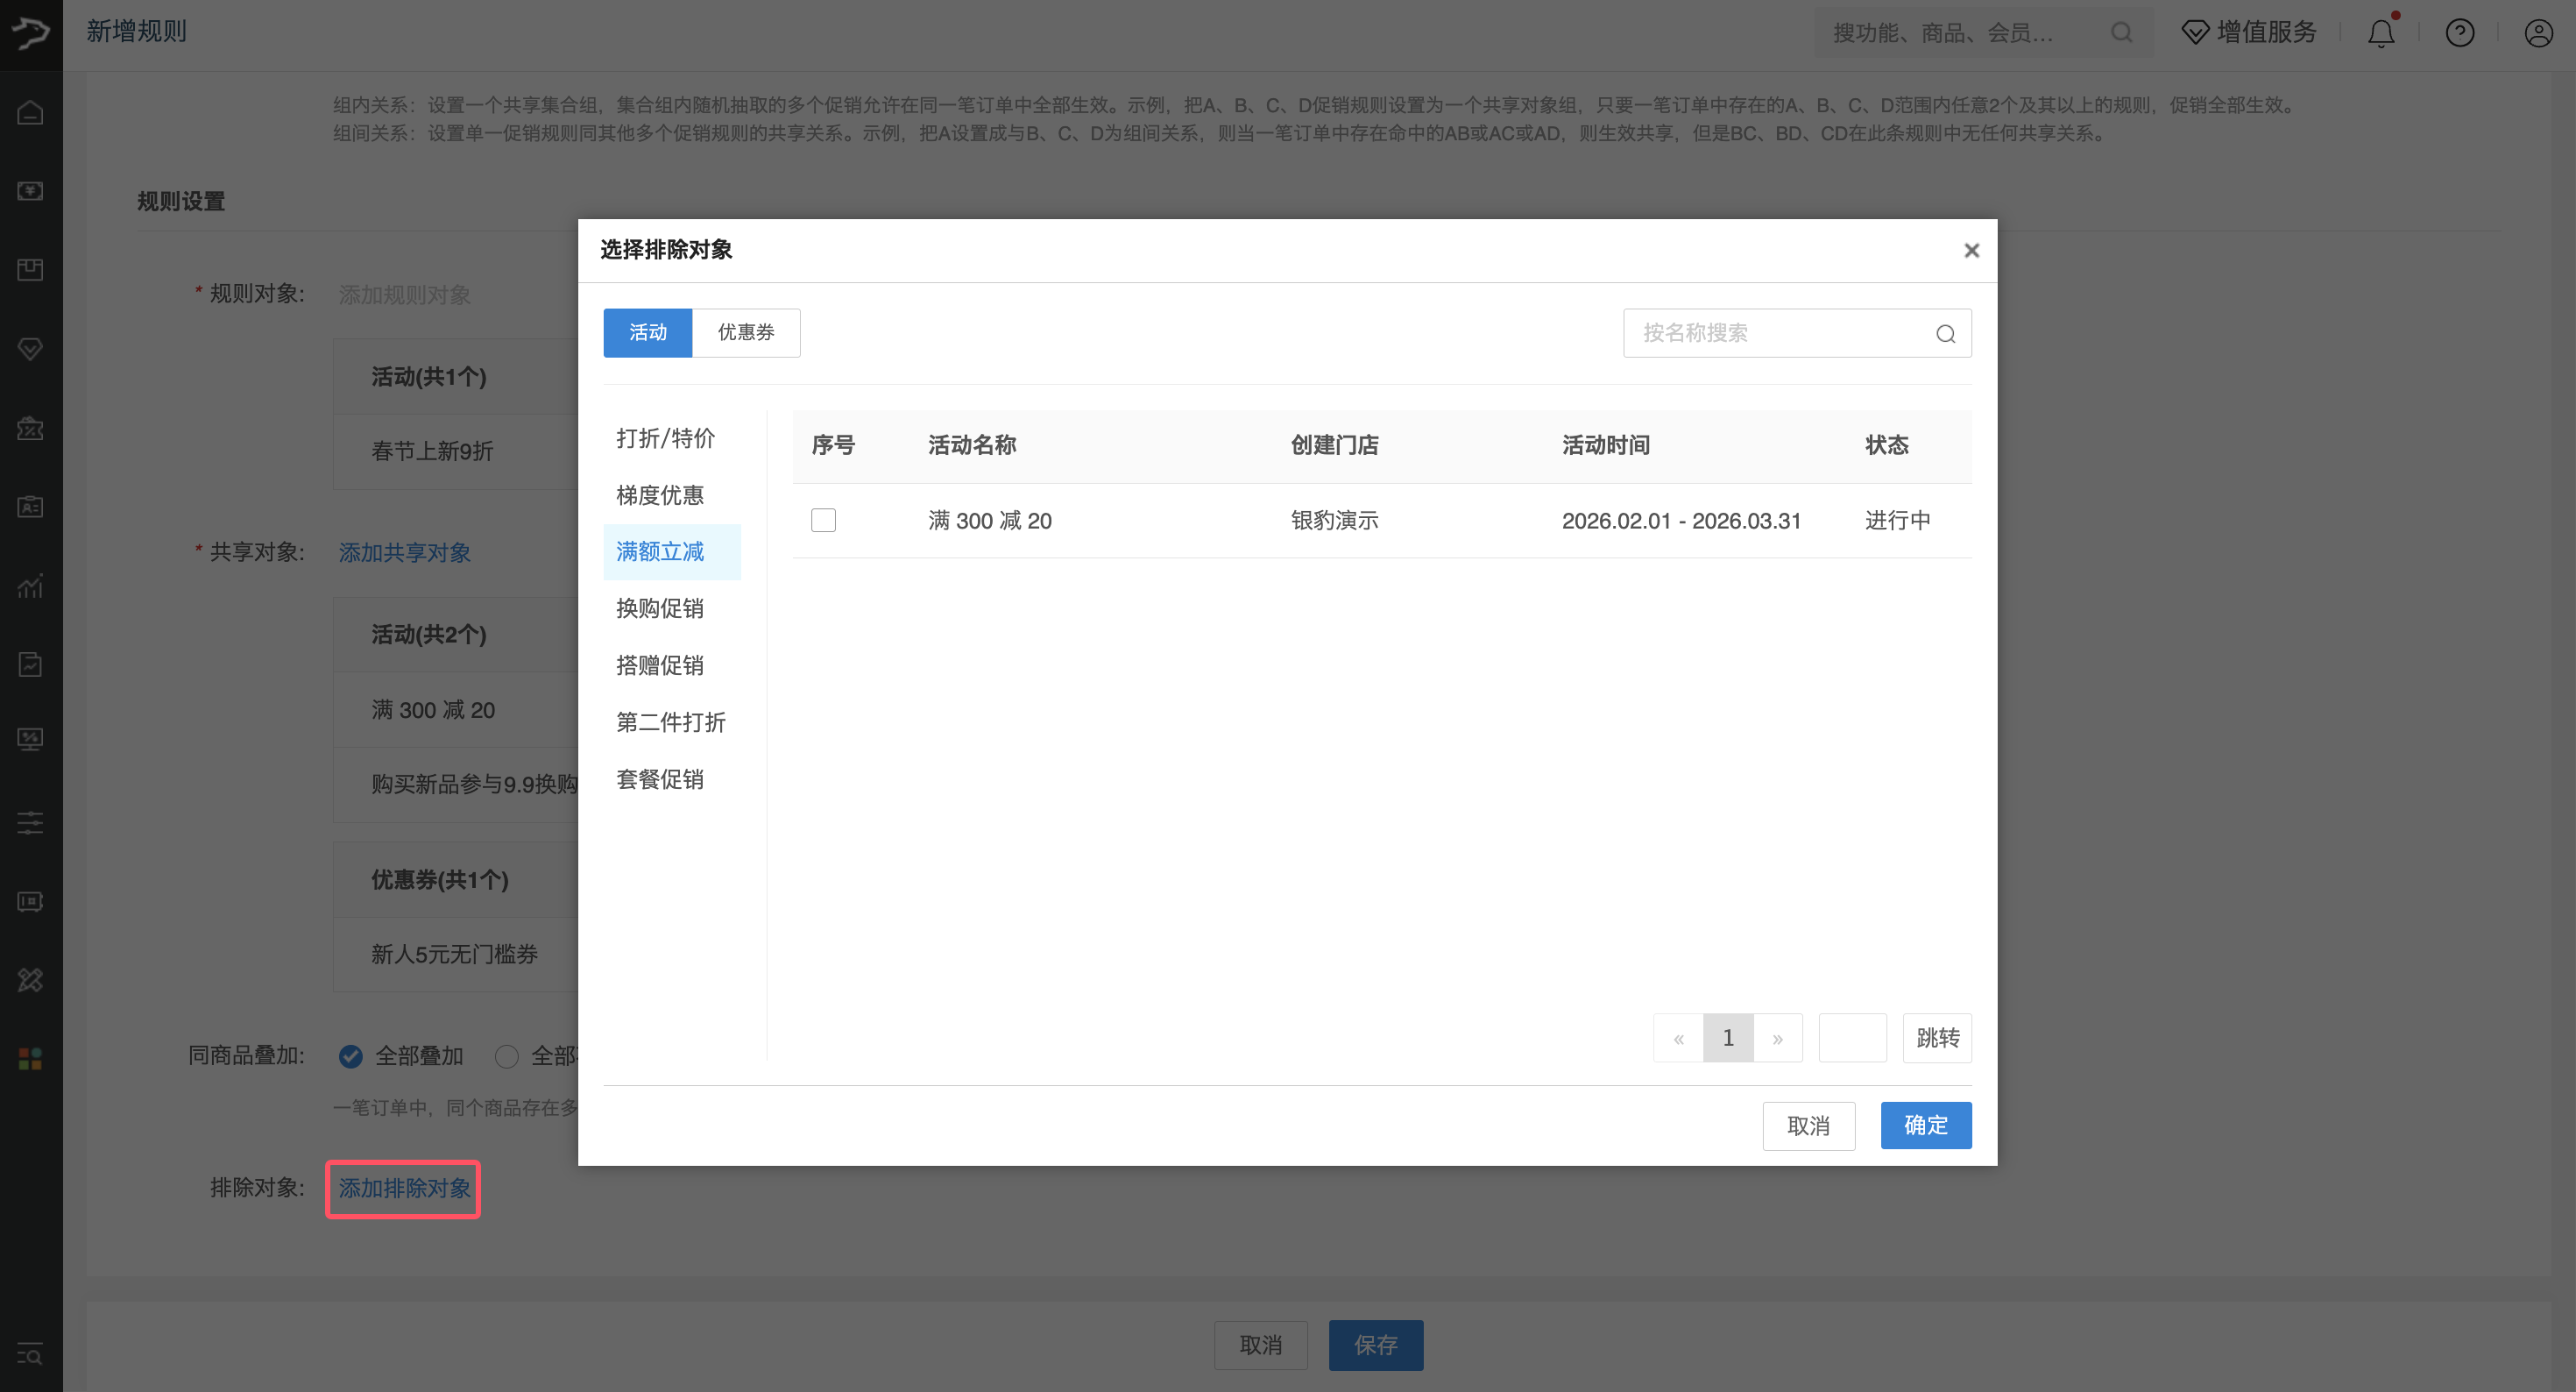Select the radio button after 全部叠加
Image resolution: width=2576 pixels, height=1392 pixels.
(507, 1055)
